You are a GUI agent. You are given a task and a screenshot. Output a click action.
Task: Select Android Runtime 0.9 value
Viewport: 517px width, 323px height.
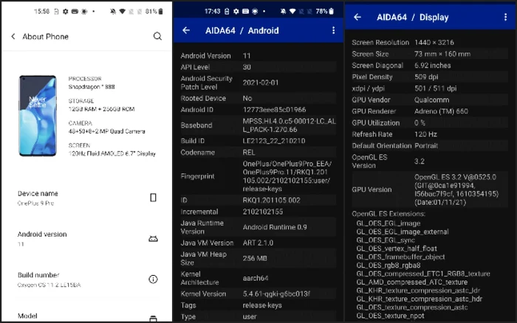click(x=275, y=227)
